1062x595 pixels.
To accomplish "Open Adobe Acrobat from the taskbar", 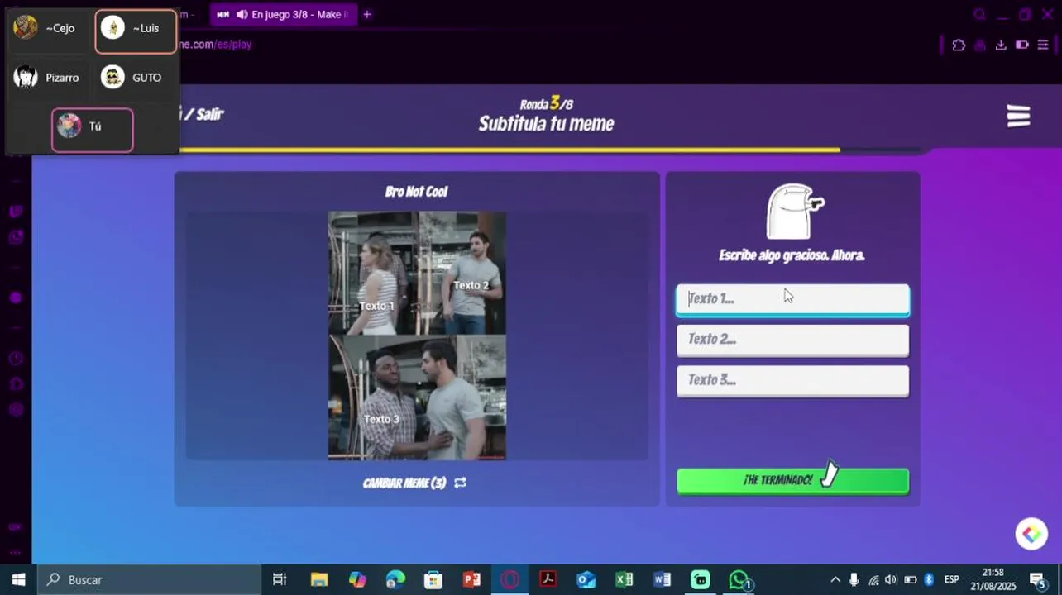I will tap(548, 579).
